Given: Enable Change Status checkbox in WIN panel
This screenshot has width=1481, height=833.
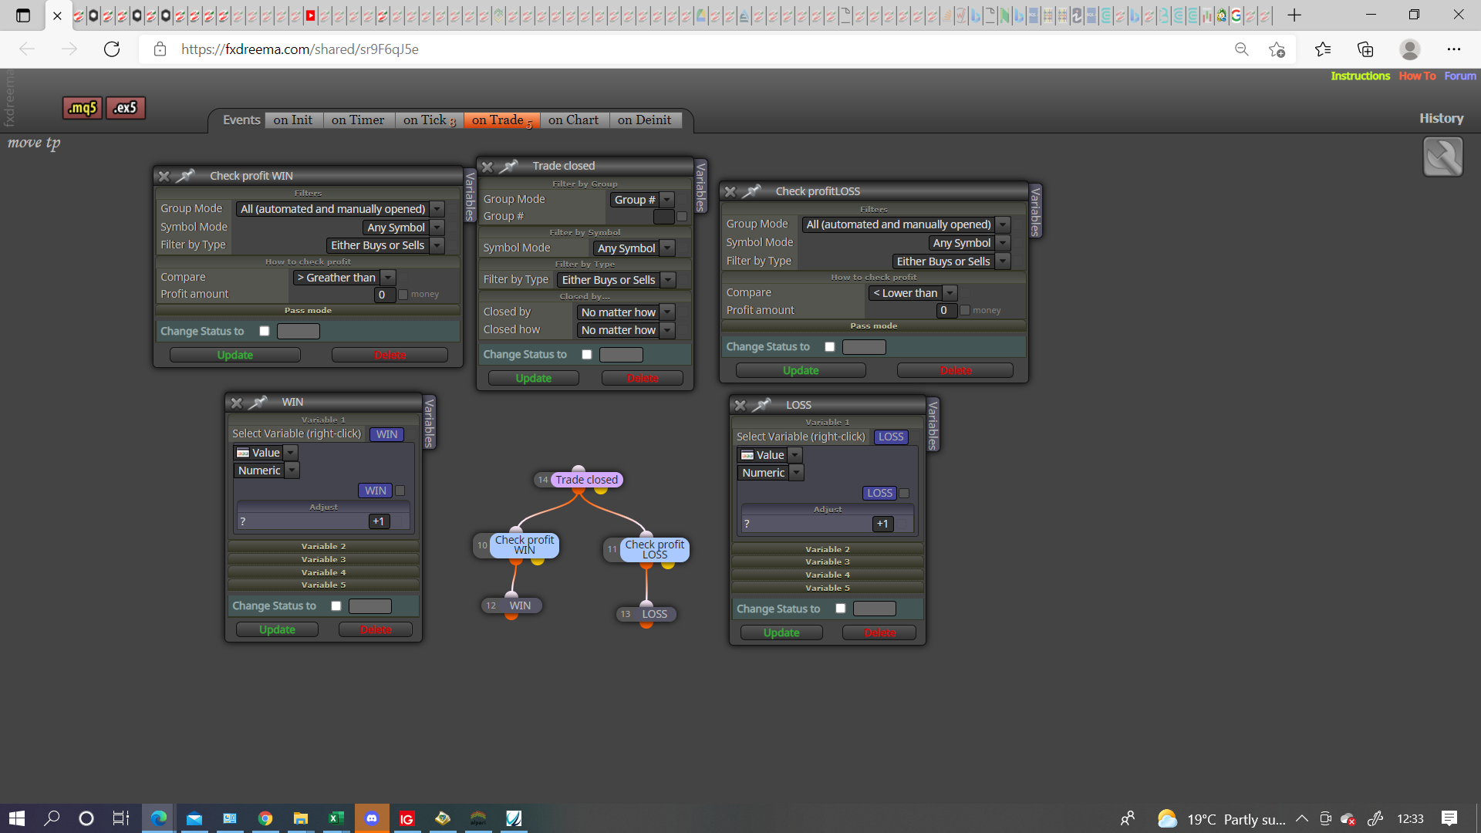Looking at the screenshot, I should tap(336, 606).
